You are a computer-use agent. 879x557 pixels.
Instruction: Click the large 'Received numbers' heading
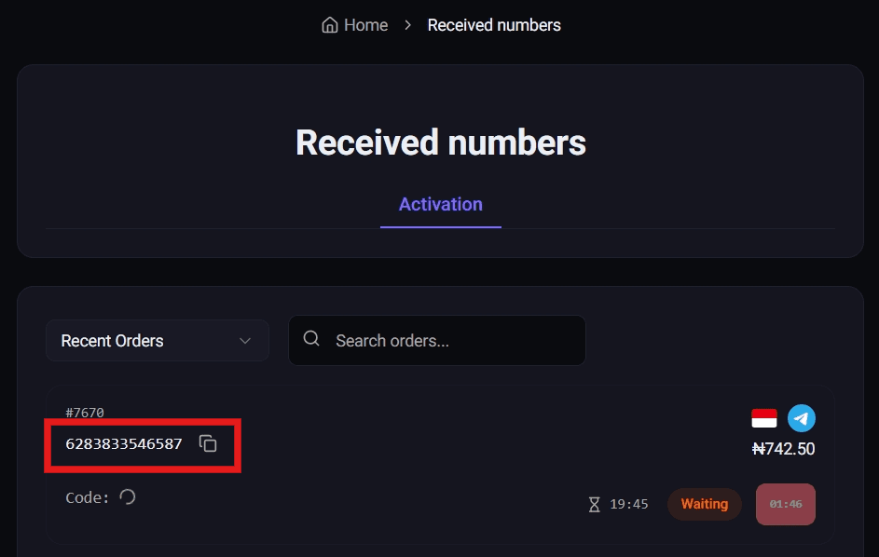440,143
